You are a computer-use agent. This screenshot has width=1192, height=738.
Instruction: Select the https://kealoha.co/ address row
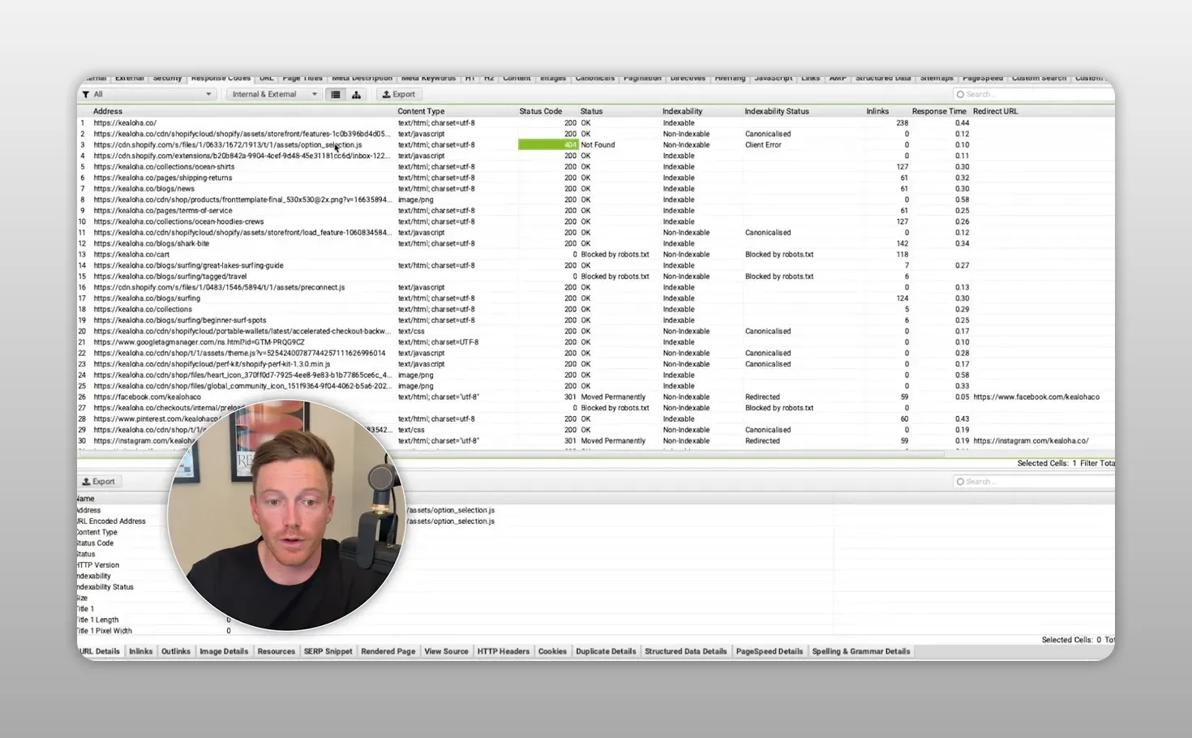125,123
